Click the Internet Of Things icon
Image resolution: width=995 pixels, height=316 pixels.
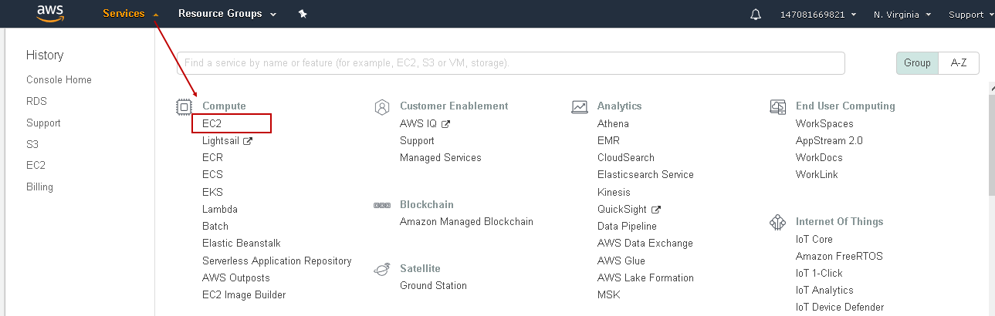click(x=778, y=222)
